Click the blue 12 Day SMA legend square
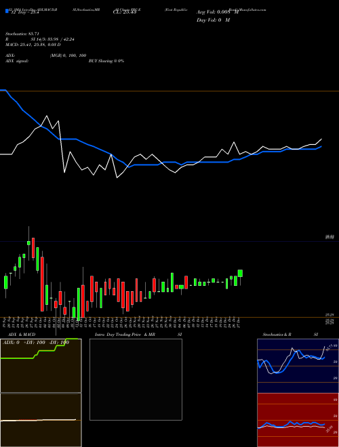Image resolution: width=339 pixels, height=447 pixels. tap(7, 11)
